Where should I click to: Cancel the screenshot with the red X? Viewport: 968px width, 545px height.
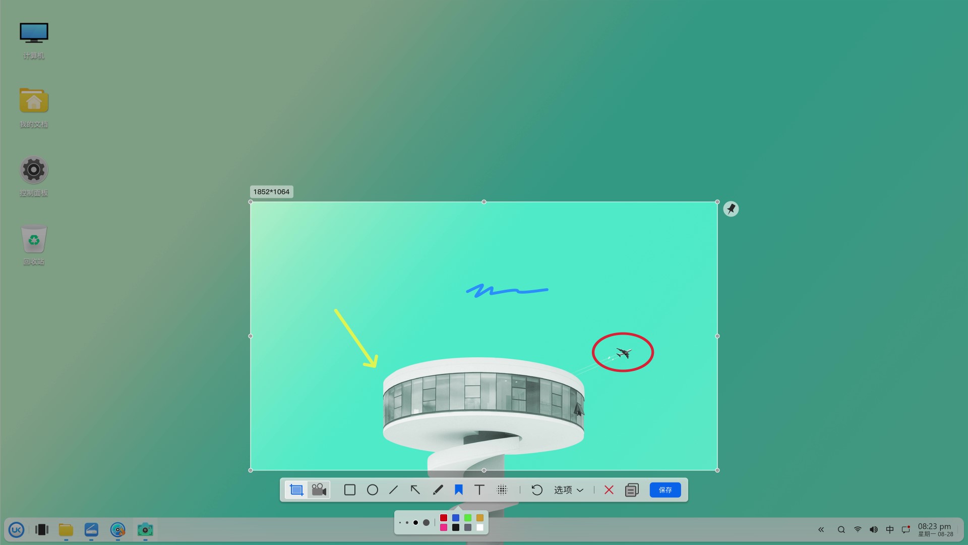pyautogui.click(x=609, y=490)
